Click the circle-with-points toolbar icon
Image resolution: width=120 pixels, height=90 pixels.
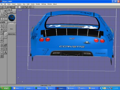(x=22, y=7)
